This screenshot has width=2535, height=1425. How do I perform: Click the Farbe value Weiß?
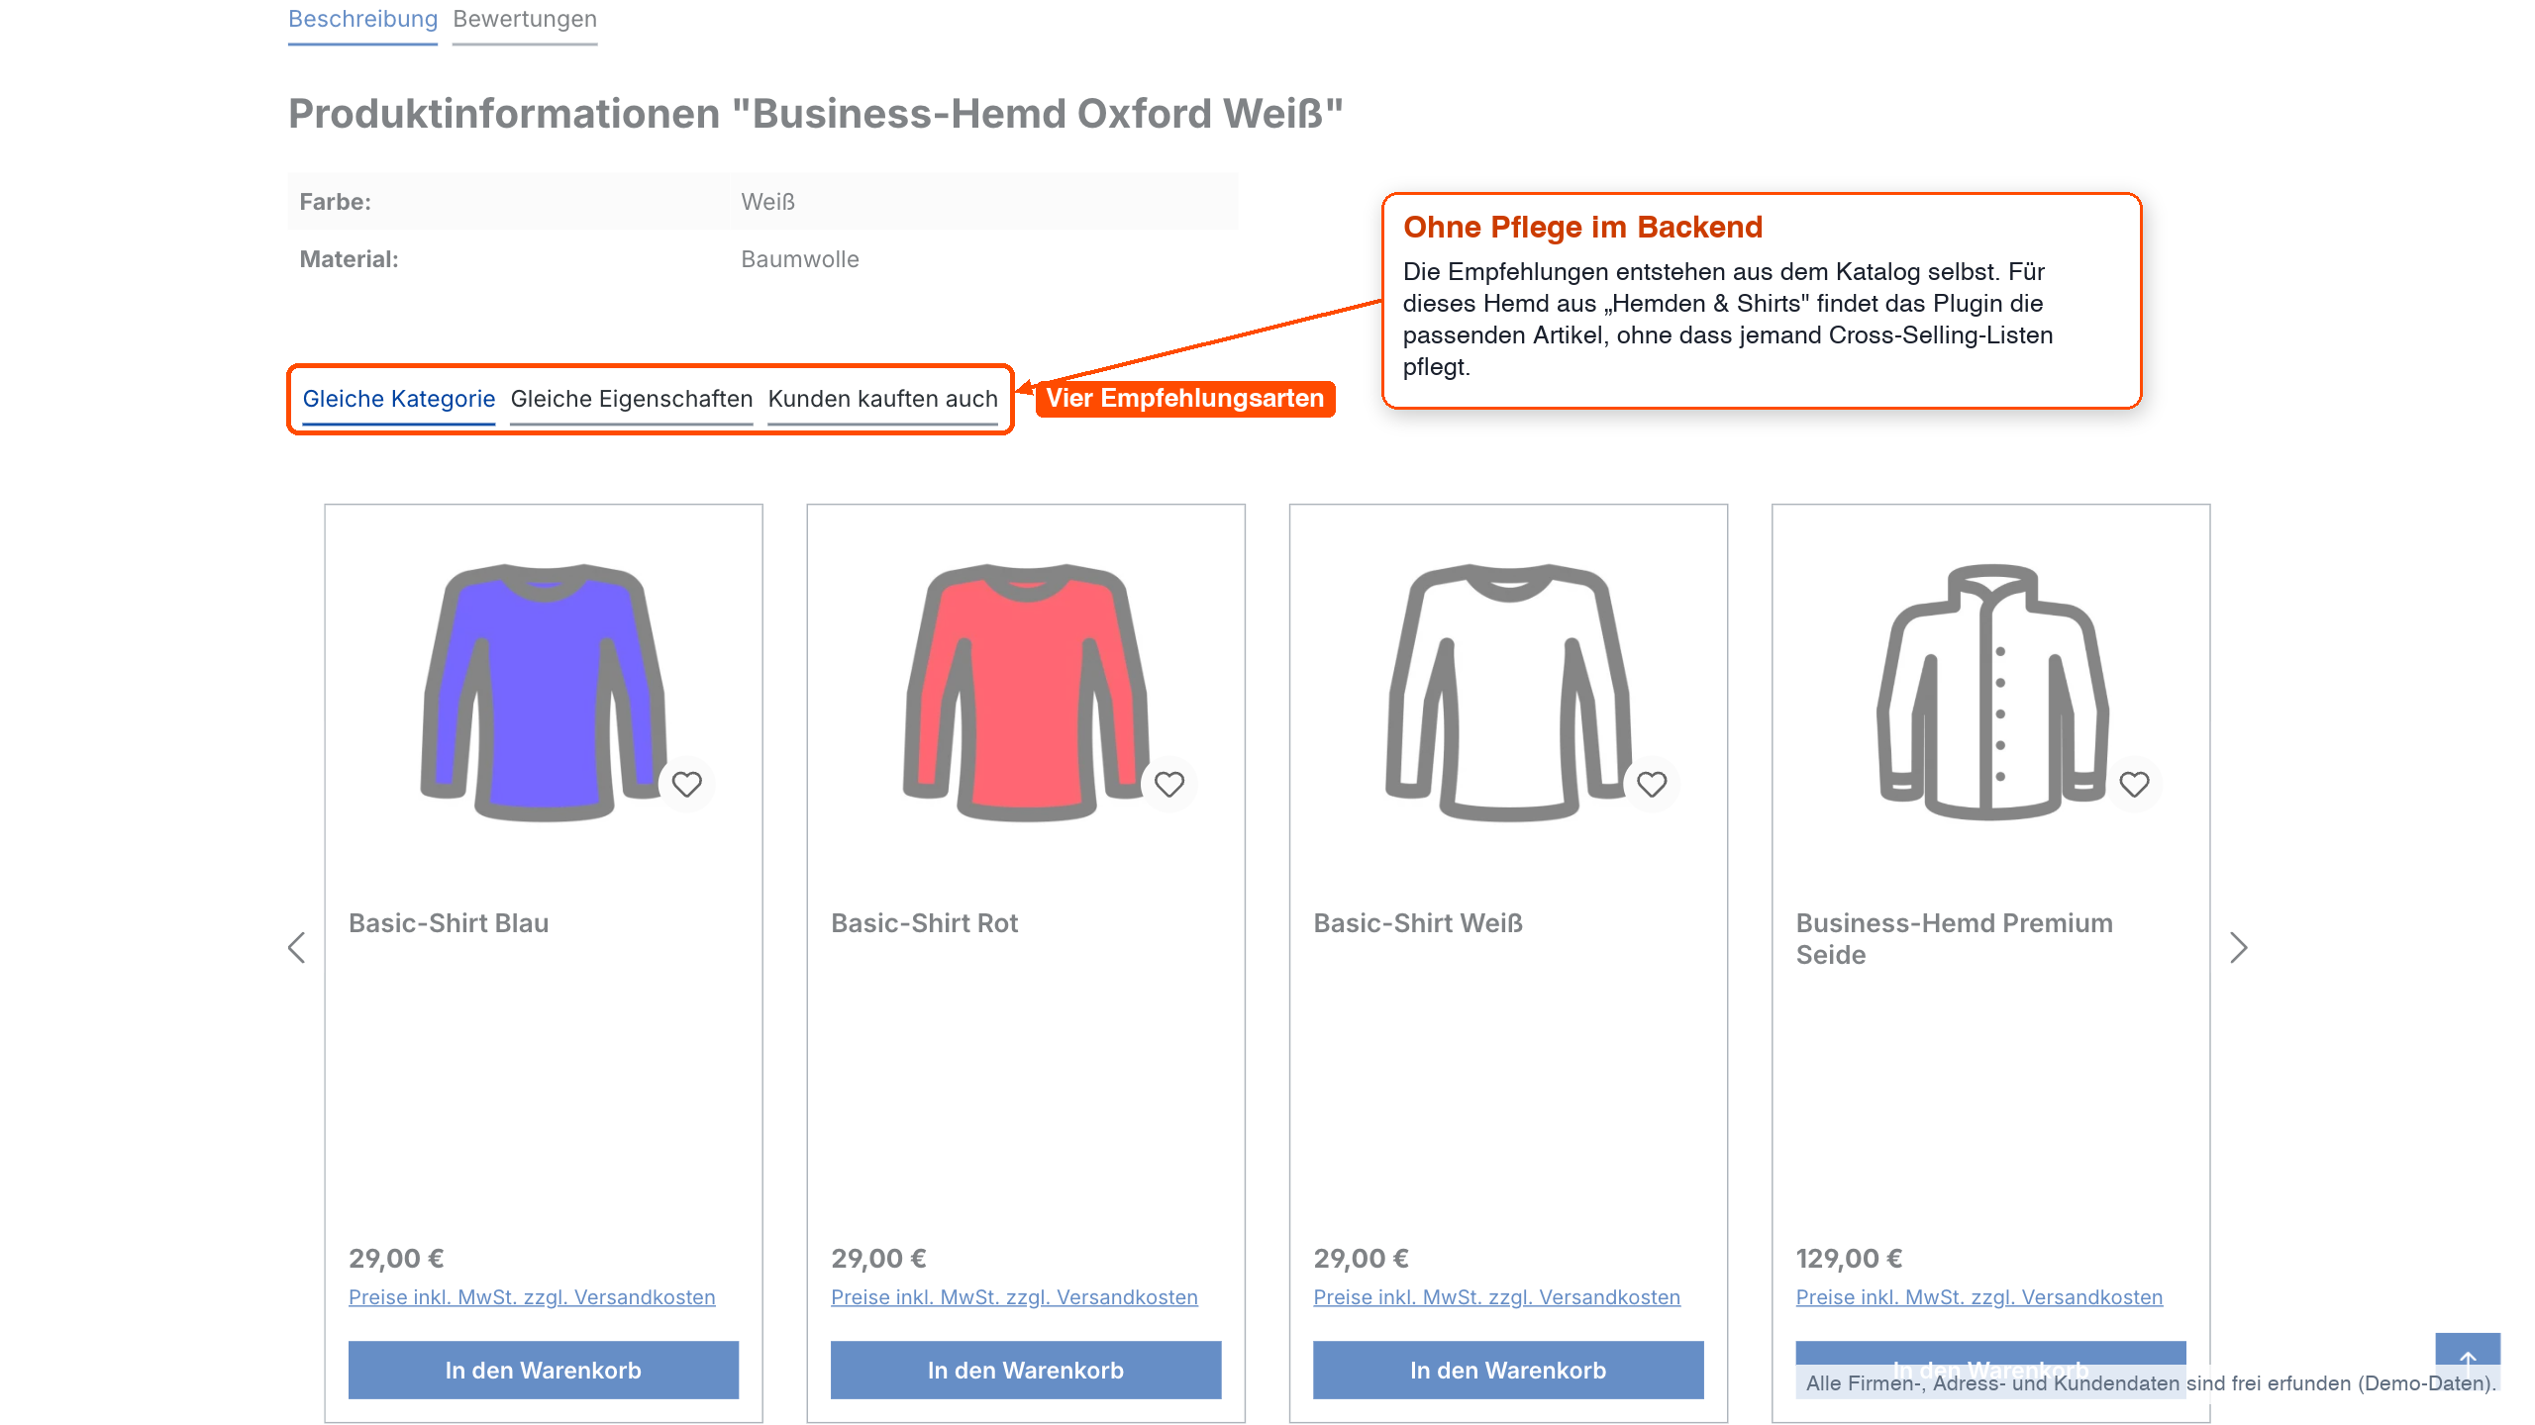pos(768,202)
